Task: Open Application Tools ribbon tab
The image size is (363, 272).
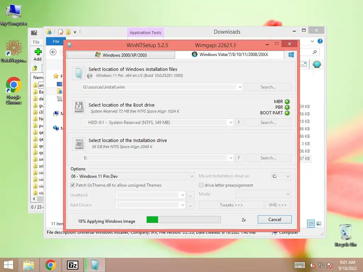Action: (x=145, y=33)
